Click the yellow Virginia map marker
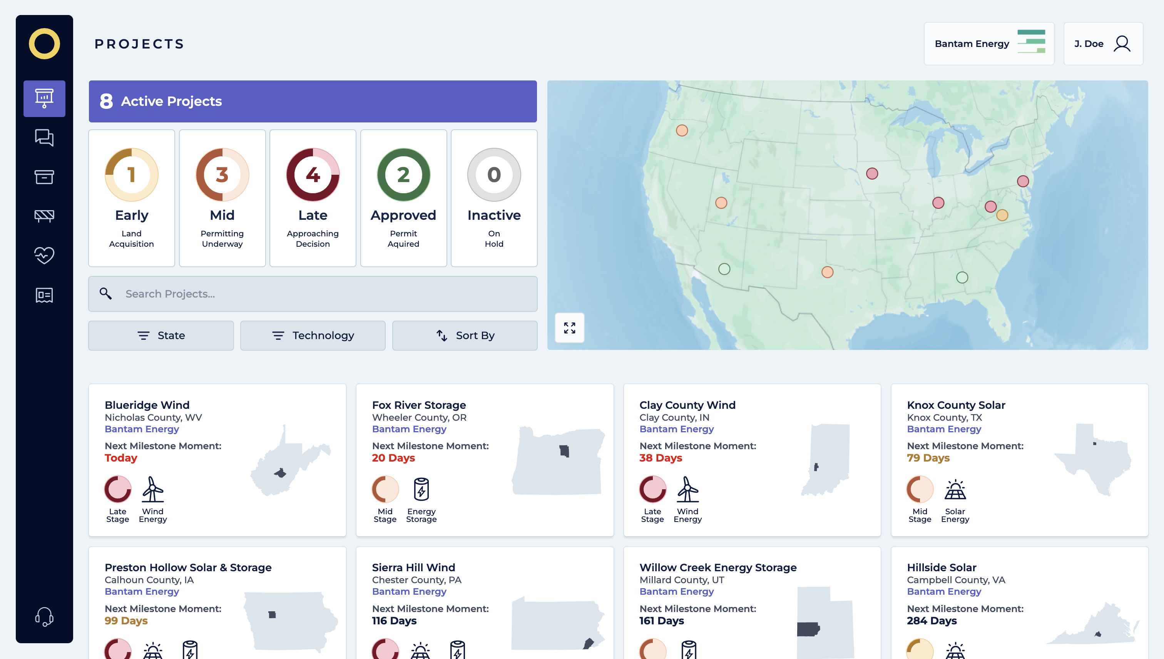The height and width of the screenshot is (659, 1164). point(1002,215)
